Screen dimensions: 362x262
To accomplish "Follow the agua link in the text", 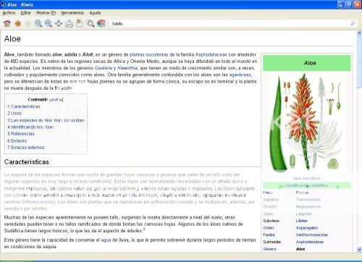I will [x=106, y=240].
